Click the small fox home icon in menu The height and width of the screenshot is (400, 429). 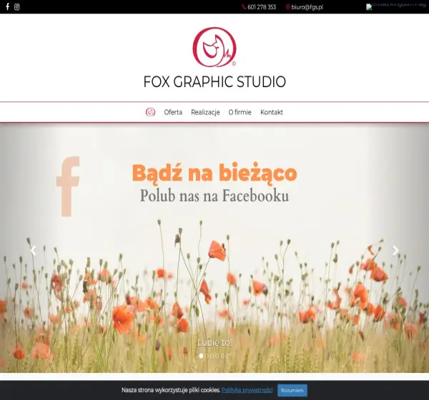150,112
